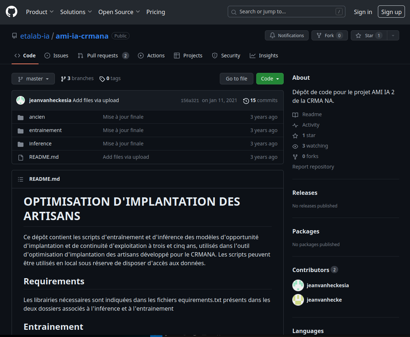Click the star icon beside 1 star
410x337 pixels.
click(295, 136)
